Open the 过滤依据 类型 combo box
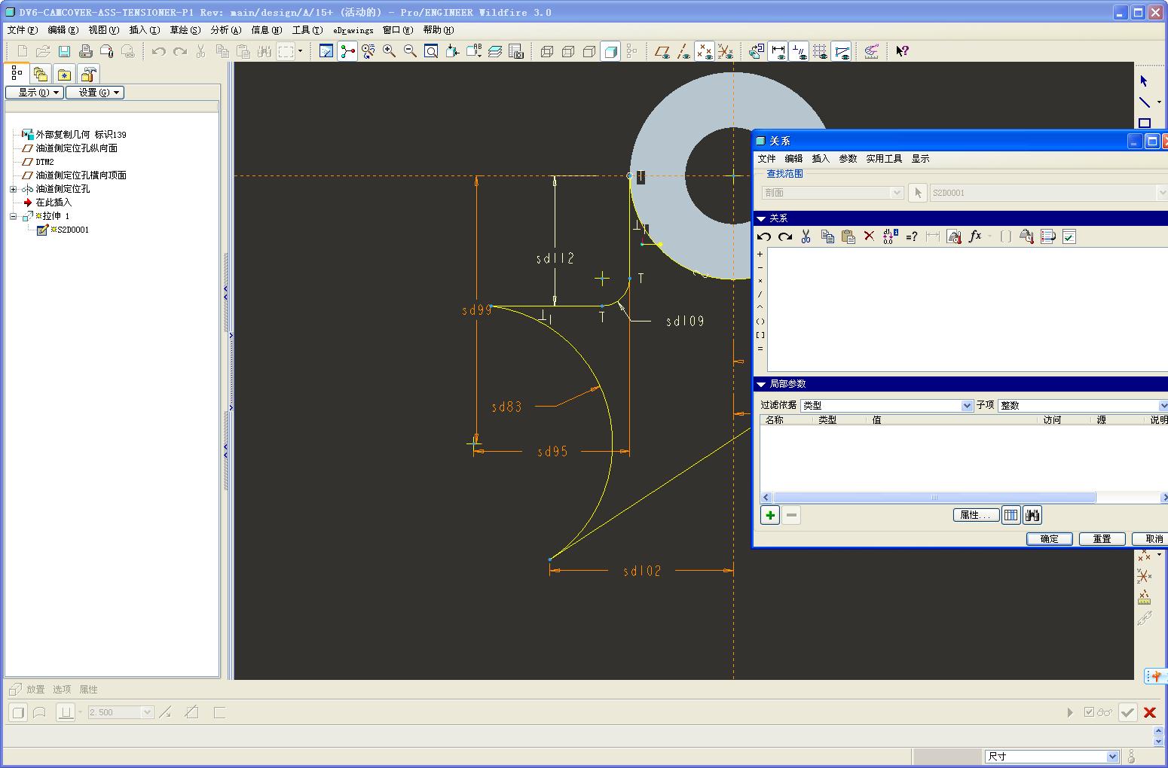The height and width of the screenshot is (768, 1168). [x=887, y=405]
